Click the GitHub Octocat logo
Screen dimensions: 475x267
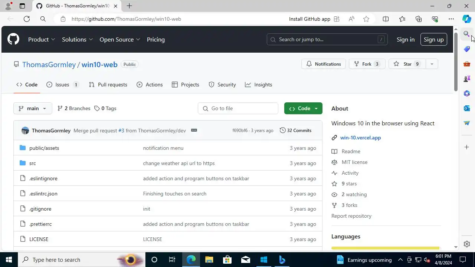click(x=13, y=39)
